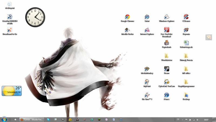This screenshot has height=122, width=216.
Task: Select the Papierkorb recycle bin icon
Action: click(x=167, y=43)
